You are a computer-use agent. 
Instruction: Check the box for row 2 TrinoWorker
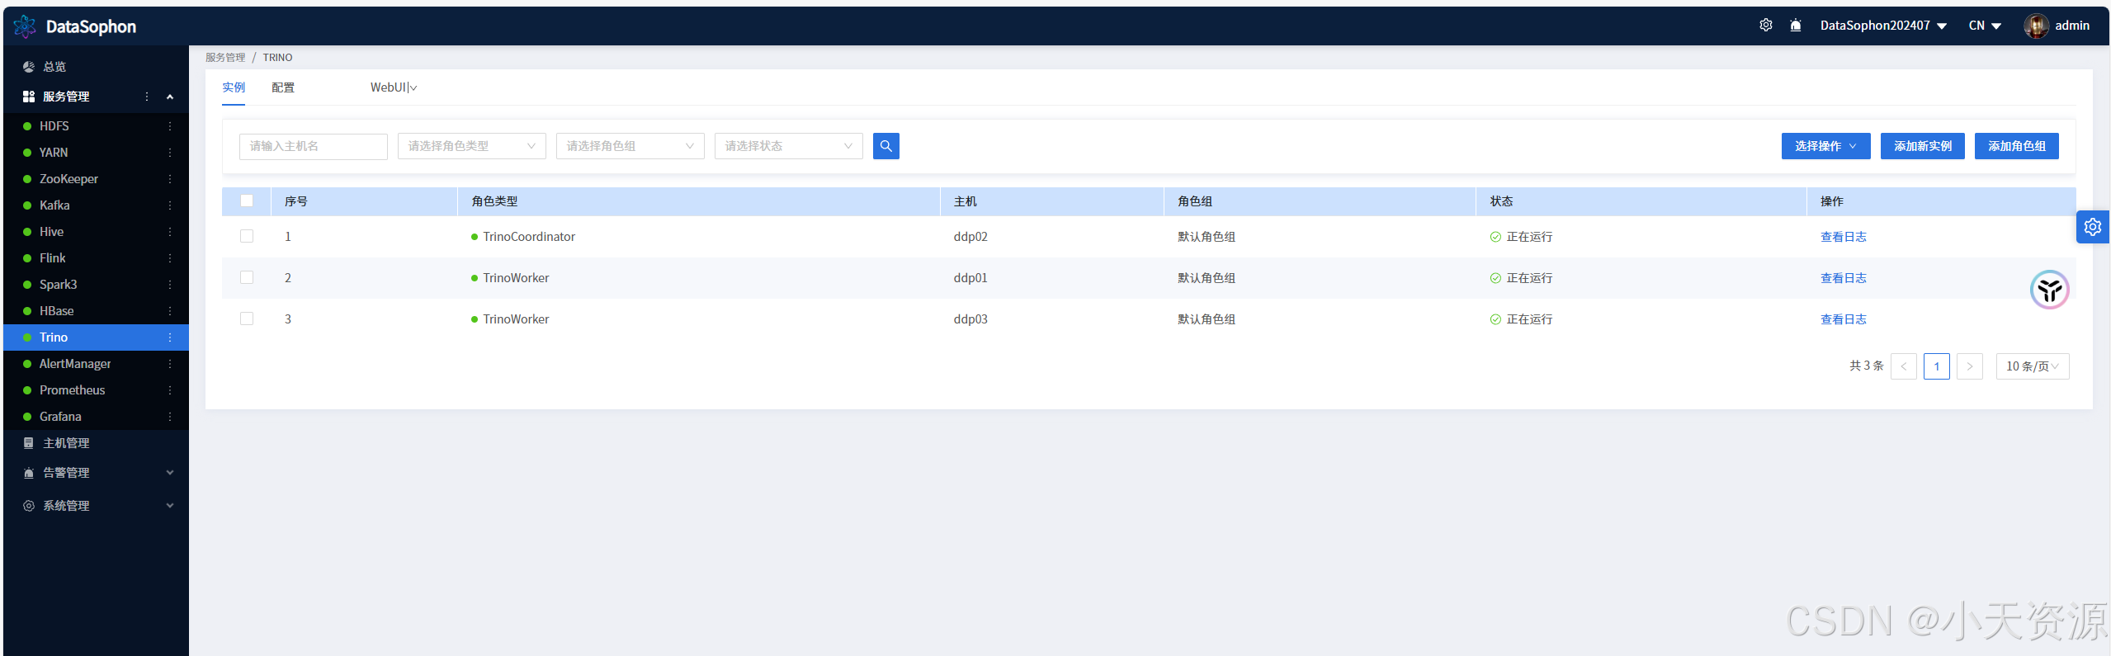pyautogui.click(x=247, y=278)
